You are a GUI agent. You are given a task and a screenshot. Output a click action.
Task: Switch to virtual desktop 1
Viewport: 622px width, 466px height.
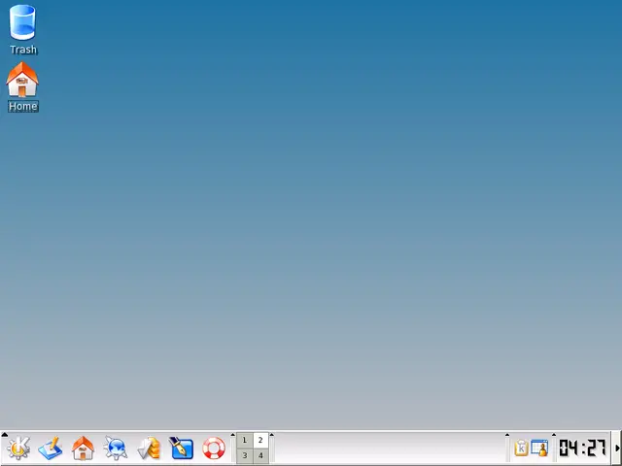(245, 441)
